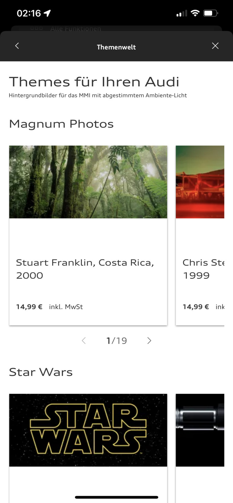Tap the 1/19 page indicator
Screen dimensions: 233x503
[x=116, y=340]
